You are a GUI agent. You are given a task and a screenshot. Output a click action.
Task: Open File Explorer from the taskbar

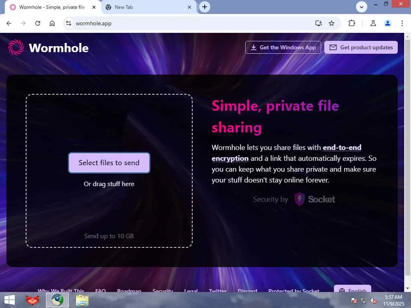(82, 300)
